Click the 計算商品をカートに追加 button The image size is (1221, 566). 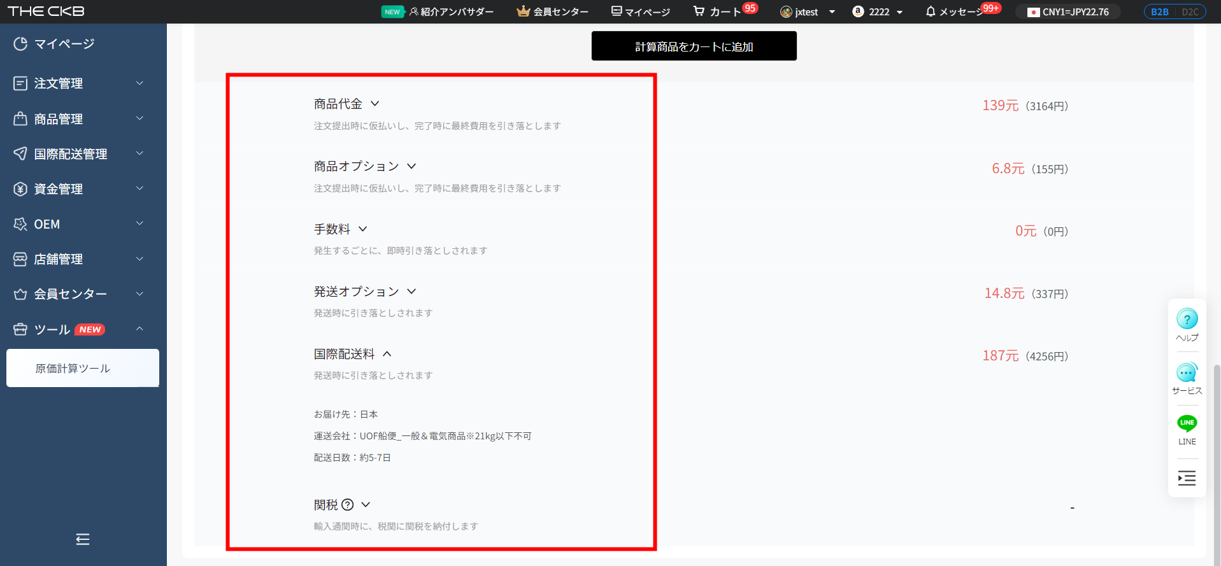[694, 46]
